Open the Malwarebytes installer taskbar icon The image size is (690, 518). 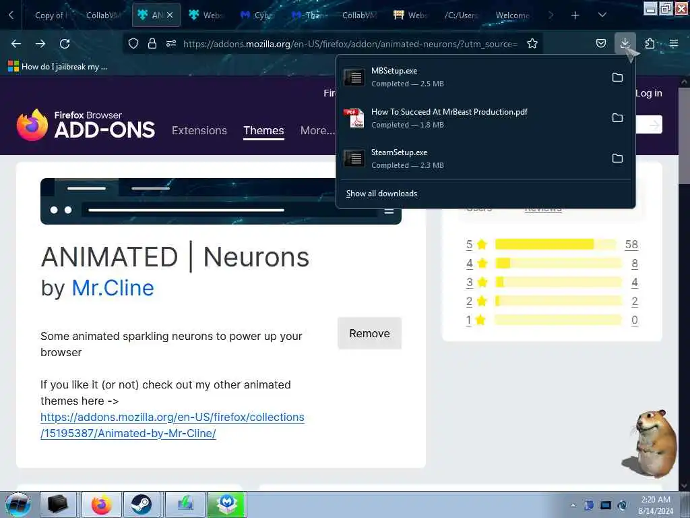(226, 505)
